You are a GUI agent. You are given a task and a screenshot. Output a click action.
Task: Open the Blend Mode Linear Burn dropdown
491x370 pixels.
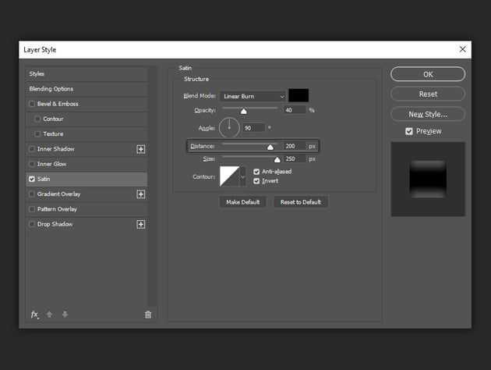(x=253, y=96)
